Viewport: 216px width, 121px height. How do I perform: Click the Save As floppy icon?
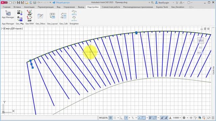pos(23,2)
